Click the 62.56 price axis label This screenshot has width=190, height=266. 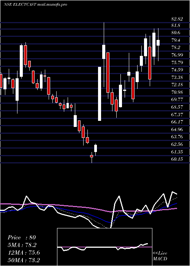tap(177, 144)
